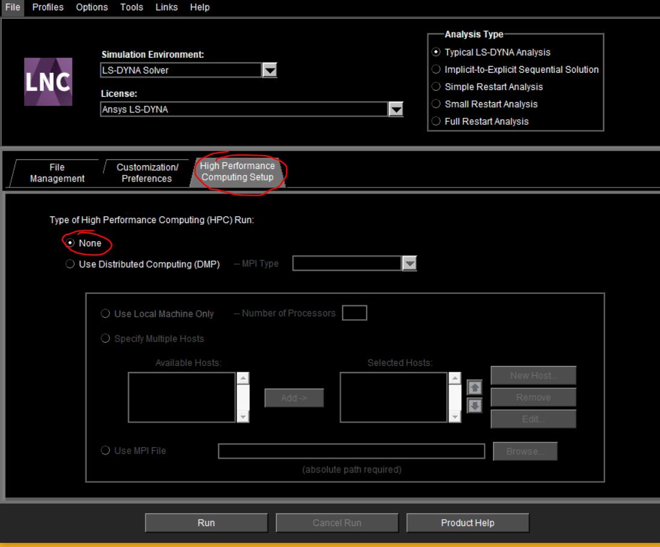The image size is (660, 547).
Task: Click the Available Hosts scroll-down arrow
Action: tap(243, 417)
